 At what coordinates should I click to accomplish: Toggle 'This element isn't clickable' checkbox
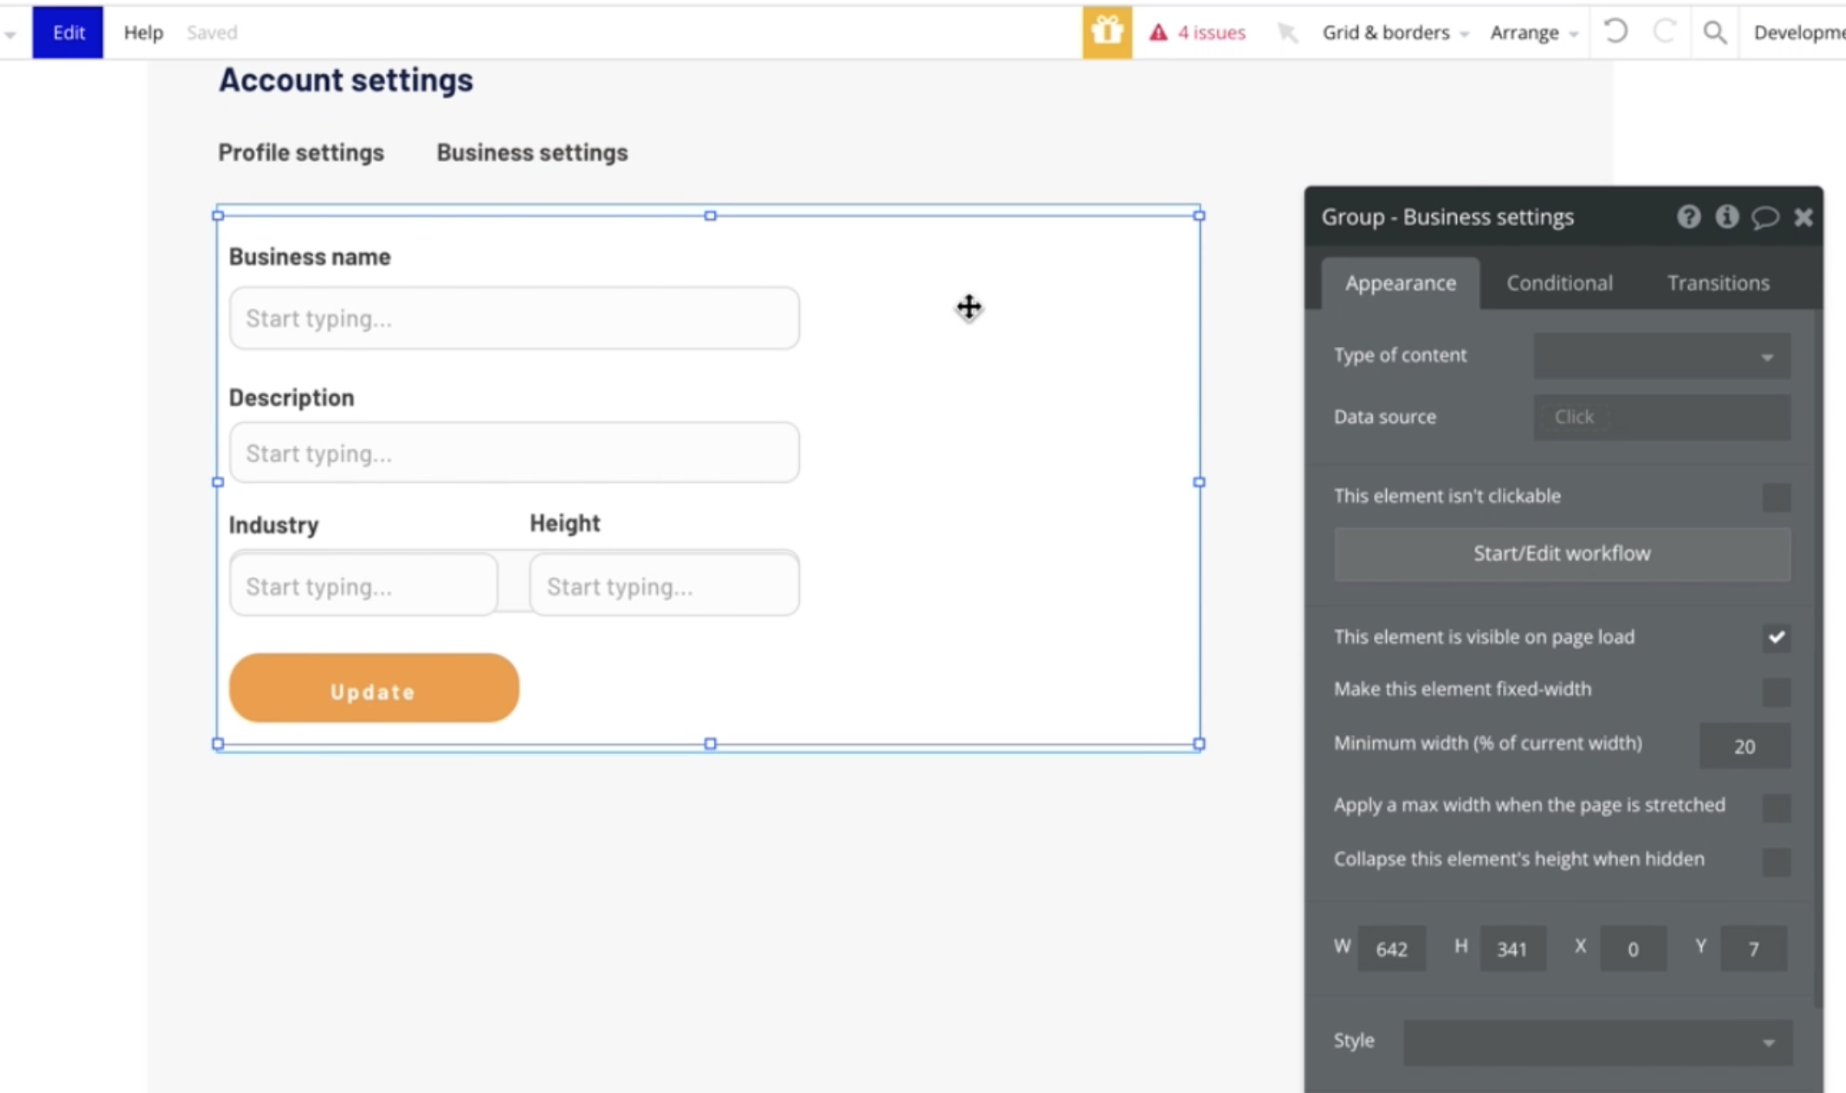1776,497
